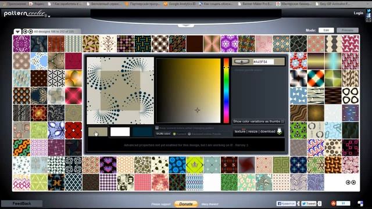Select the green maze pattern thumbnail
The height and width of the screenshot is (209, 372).
pyautogui.click(x=281, y=165)
